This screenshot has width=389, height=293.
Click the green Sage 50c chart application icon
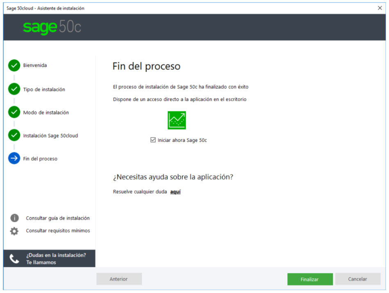[177, 120]
